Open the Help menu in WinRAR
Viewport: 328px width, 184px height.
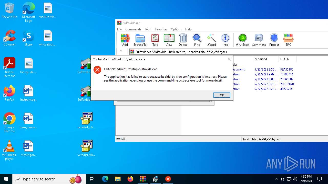(188, 29)
